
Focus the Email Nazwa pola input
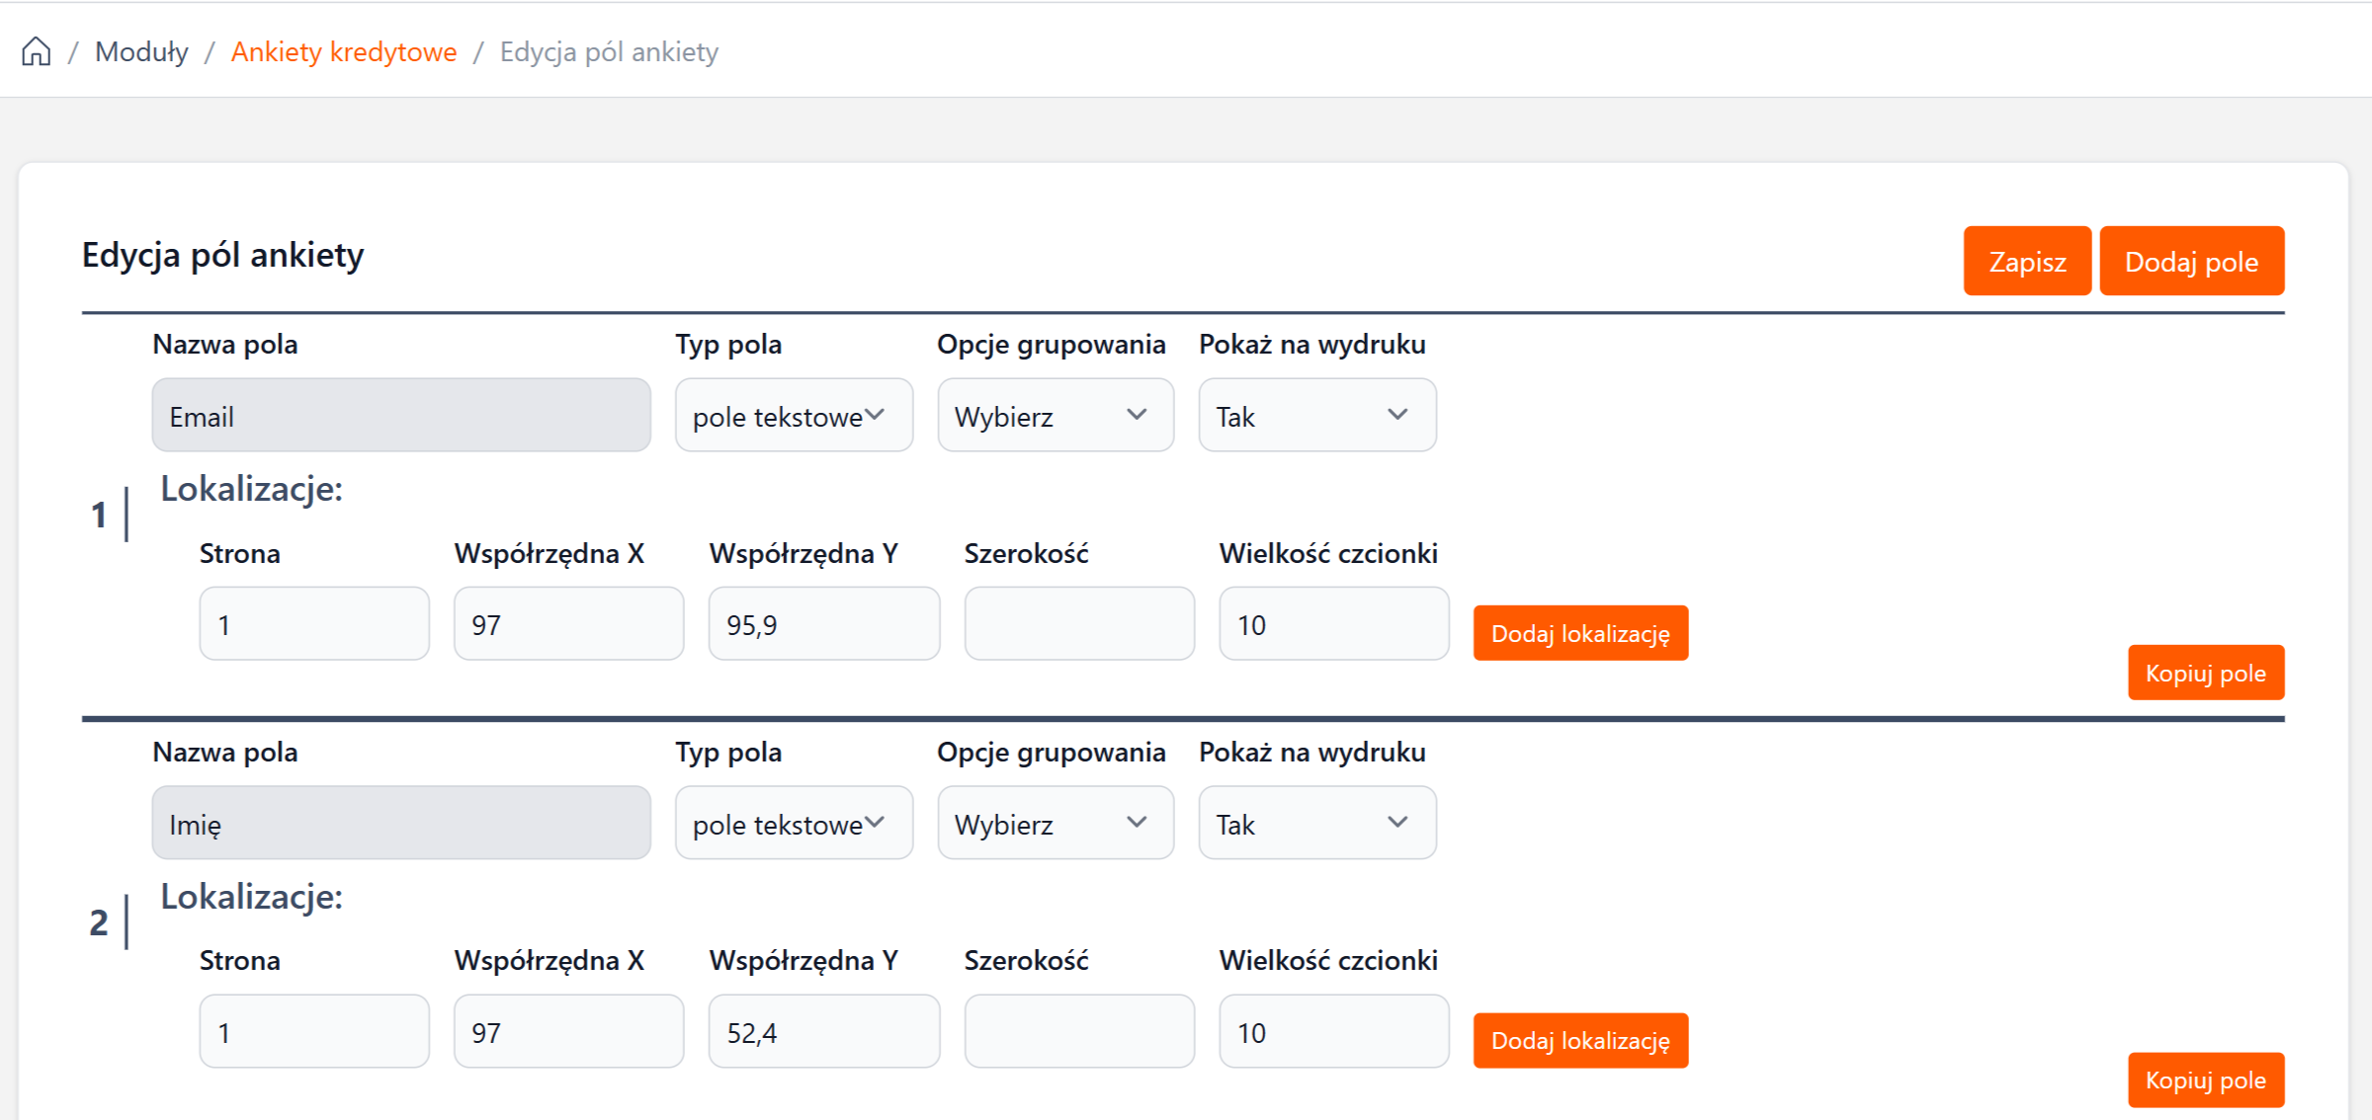click(x=400, y=416)
